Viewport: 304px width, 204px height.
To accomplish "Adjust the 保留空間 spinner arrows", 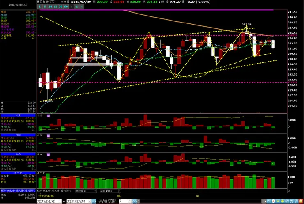I will point(130,201).
